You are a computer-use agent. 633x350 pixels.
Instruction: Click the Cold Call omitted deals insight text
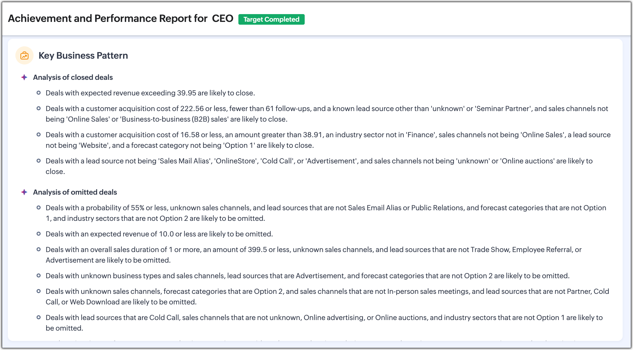[324, 318]
